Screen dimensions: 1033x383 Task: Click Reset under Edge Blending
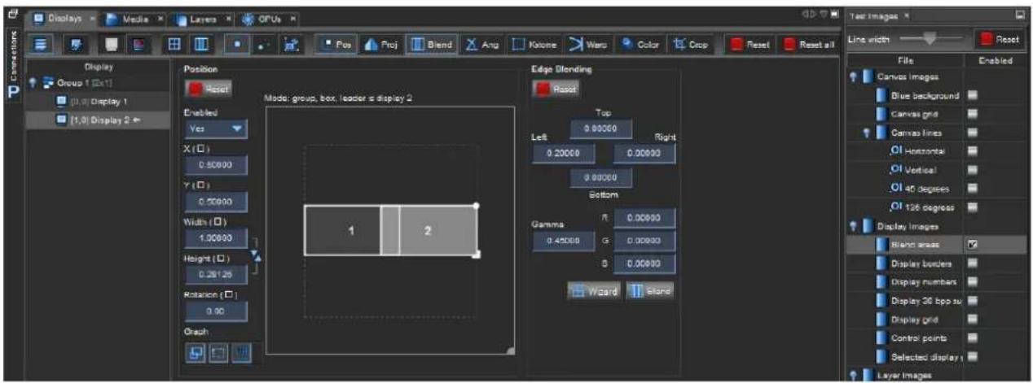[556, 89]
